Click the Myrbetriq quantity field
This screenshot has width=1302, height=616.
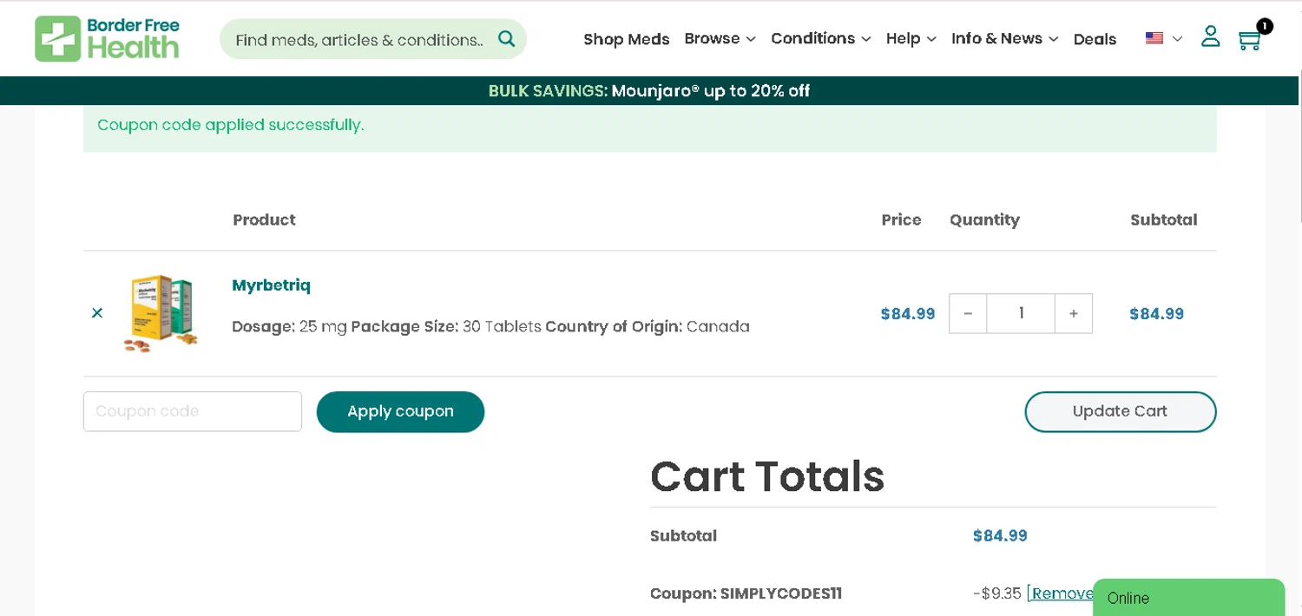point(1021,313)
